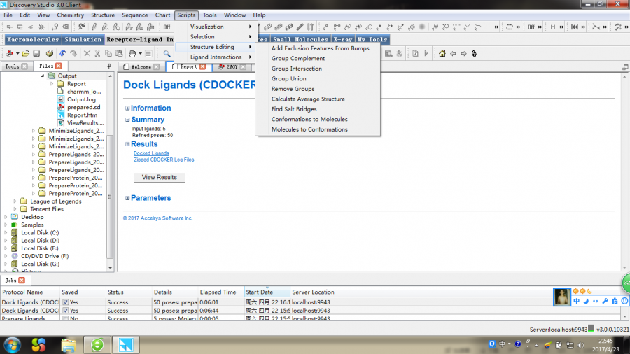Open the dropdown arrow beside the New icon
This screenshot has width=630, height=354.
click(x=17, y=53)
